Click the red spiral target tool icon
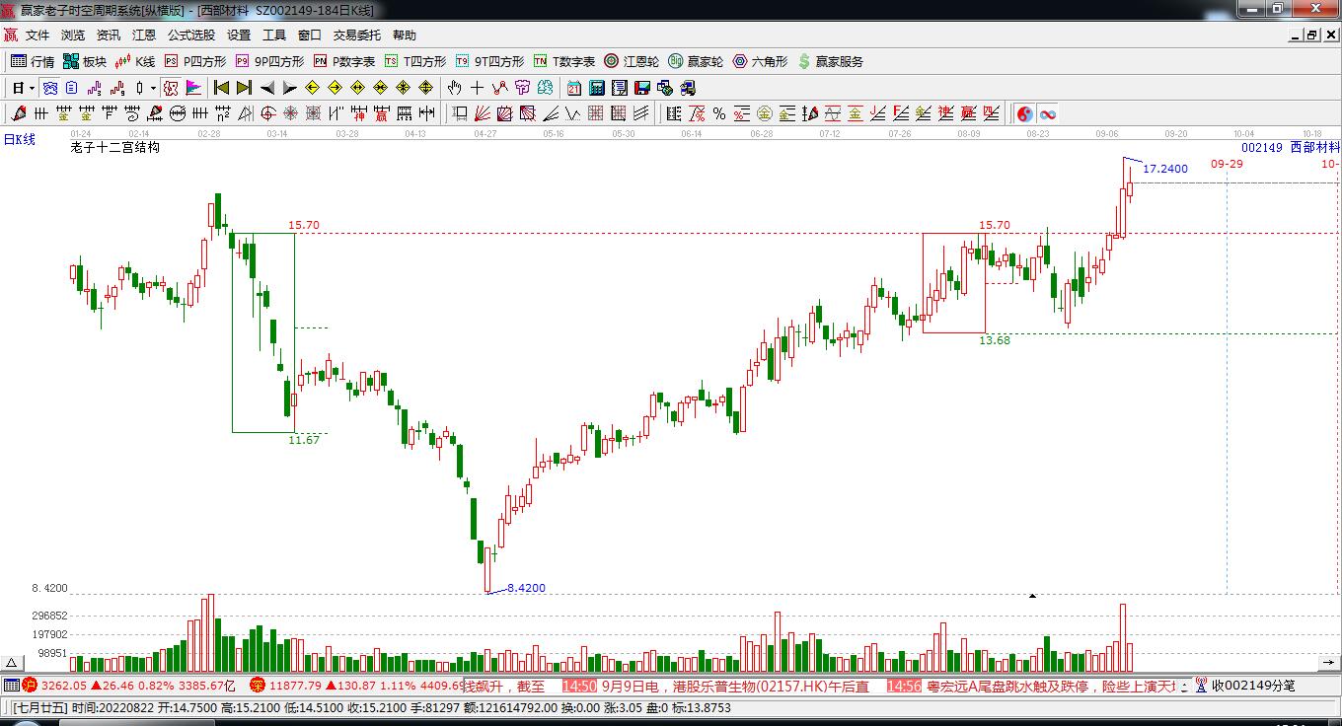 click(x=267, y=113)
